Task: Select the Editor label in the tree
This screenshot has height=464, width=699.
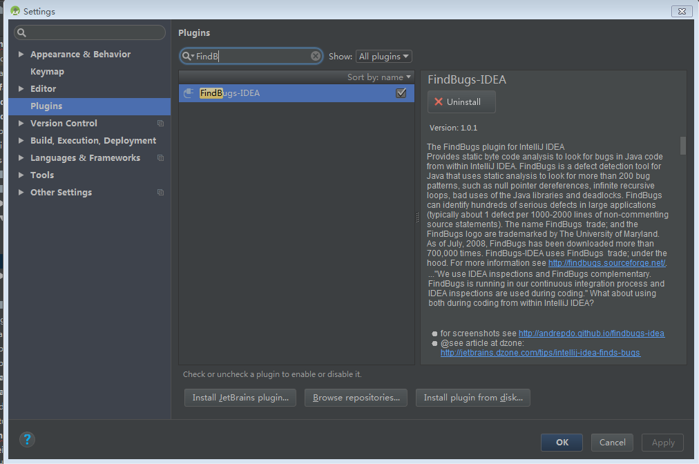Action: tap(44, 88)
